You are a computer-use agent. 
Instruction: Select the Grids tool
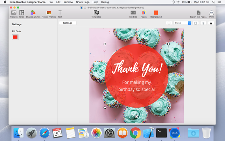(22, 14)
